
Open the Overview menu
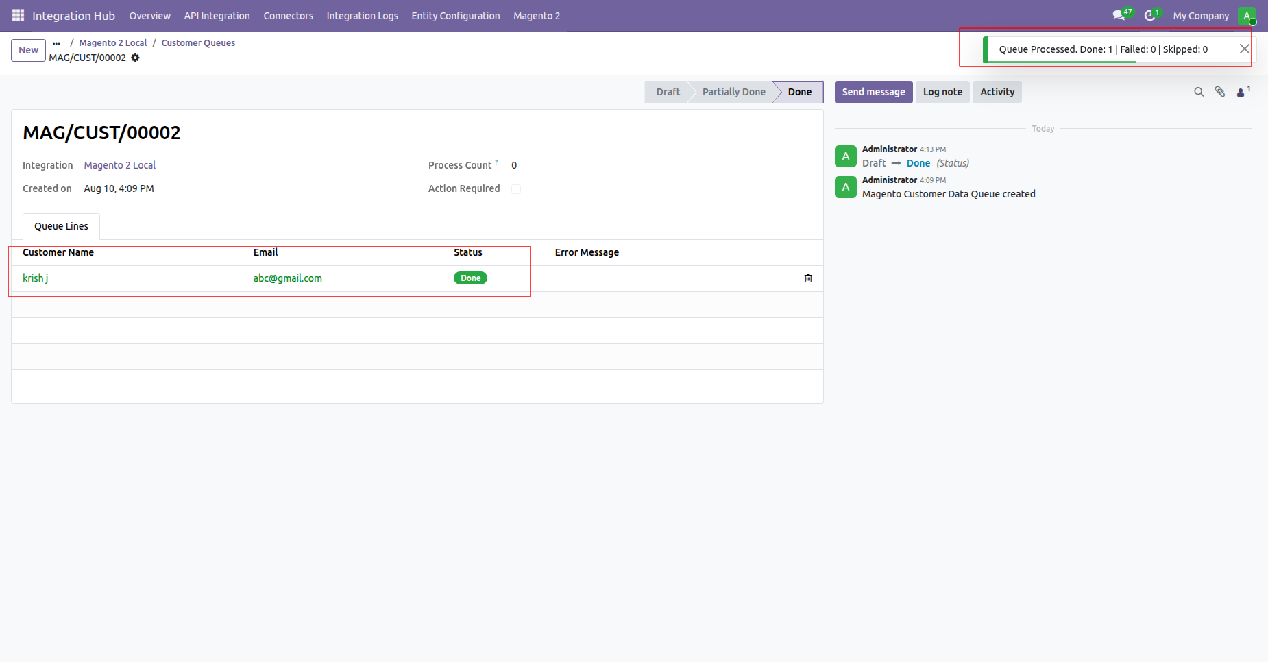[149, 16]
